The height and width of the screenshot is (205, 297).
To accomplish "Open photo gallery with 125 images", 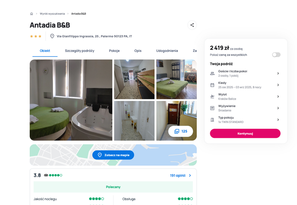I will click(180, 131).
